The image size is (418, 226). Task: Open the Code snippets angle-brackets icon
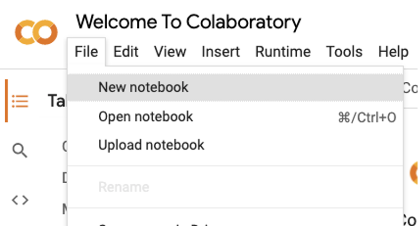click(x=20, y=200)
